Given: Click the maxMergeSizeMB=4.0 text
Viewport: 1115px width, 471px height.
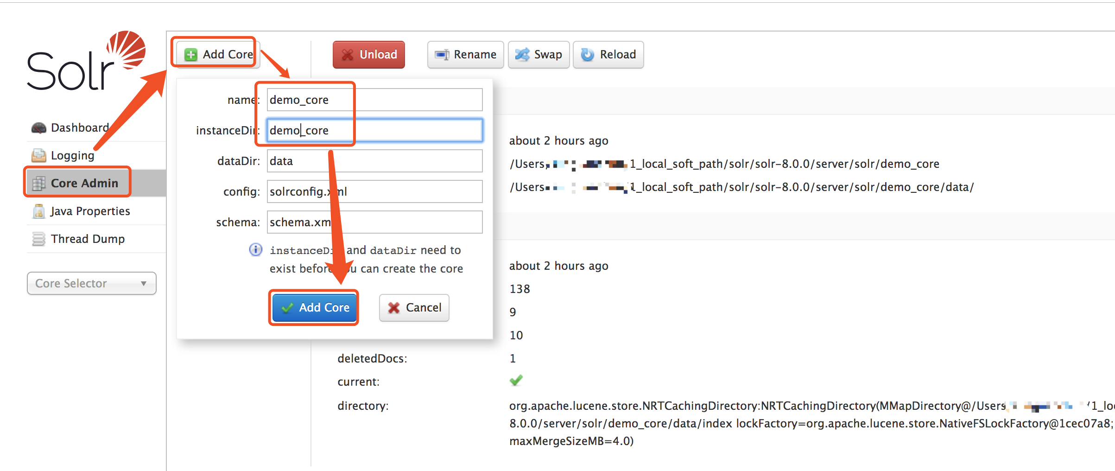Looking at the screenshot, I should pos(571,441).
